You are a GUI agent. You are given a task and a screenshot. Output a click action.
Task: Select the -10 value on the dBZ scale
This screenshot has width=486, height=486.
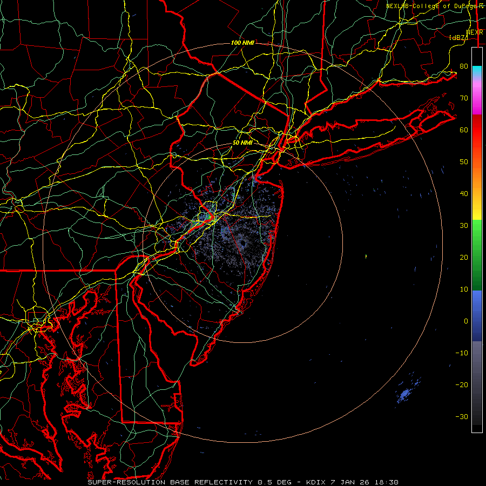pos(462,353)
